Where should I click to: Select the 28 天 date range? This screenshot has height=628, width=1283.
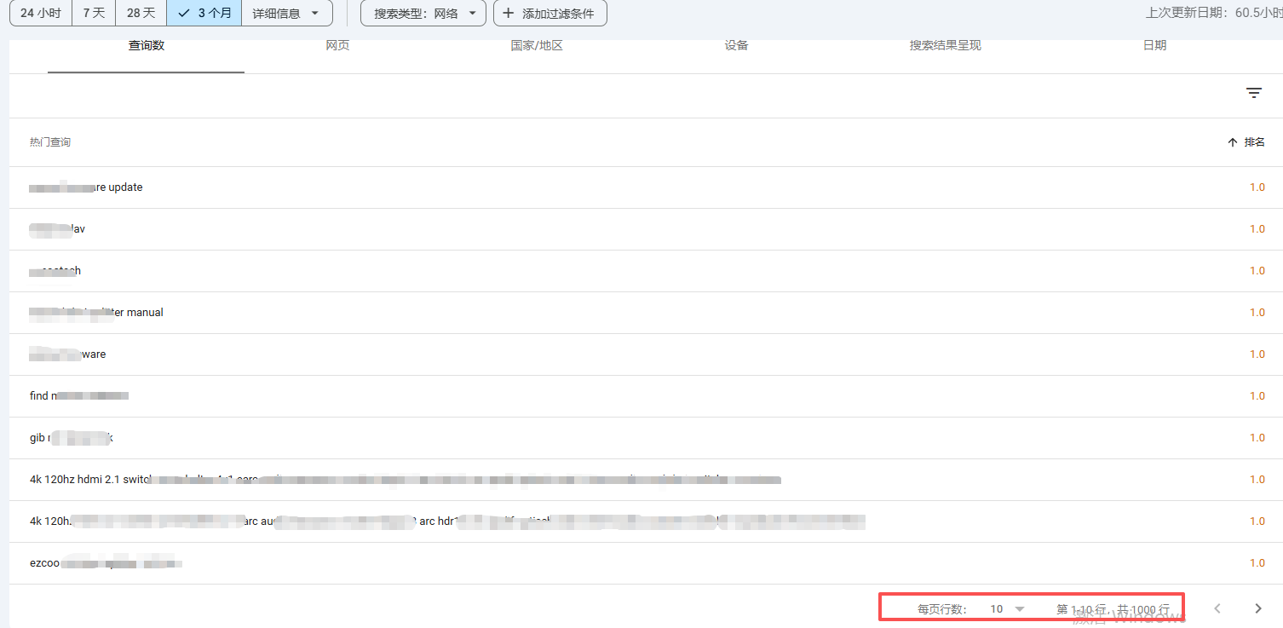coord(141,13)
